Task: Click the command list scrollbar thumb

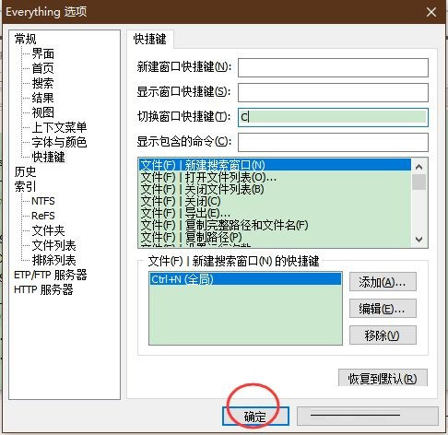Action: [419, 182]
